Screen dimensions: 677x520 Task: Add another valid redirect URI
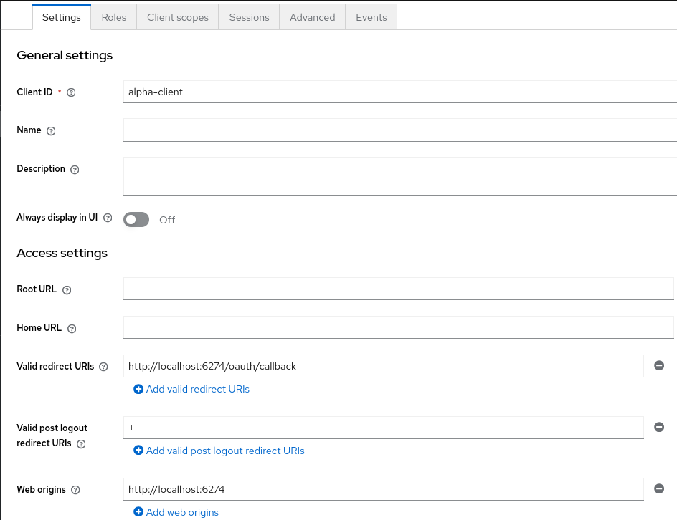click(191, 390)
